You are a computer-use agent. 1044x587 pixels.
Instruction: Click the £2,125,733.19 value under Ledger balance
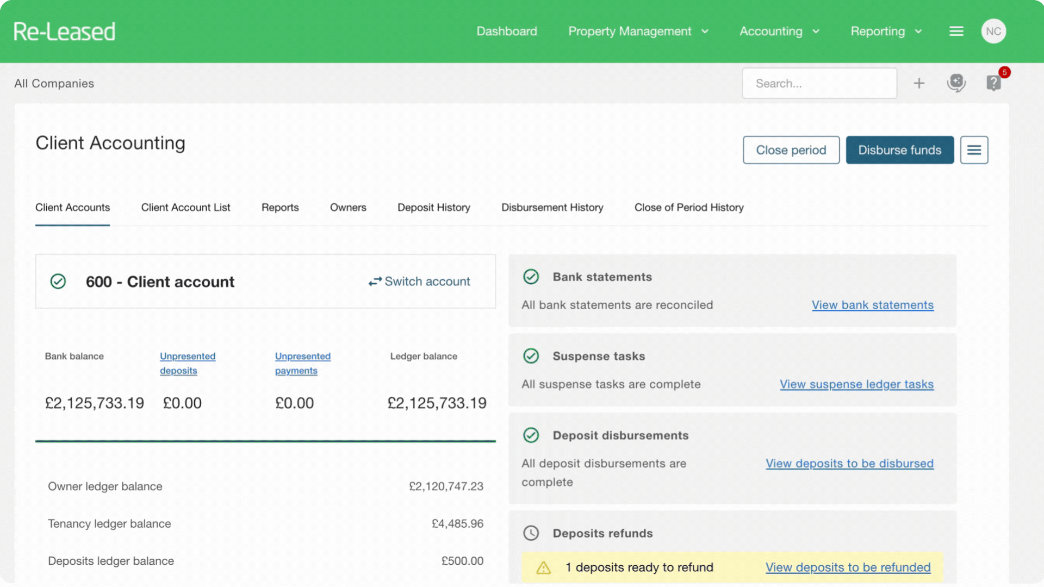[x=437, y=403]
